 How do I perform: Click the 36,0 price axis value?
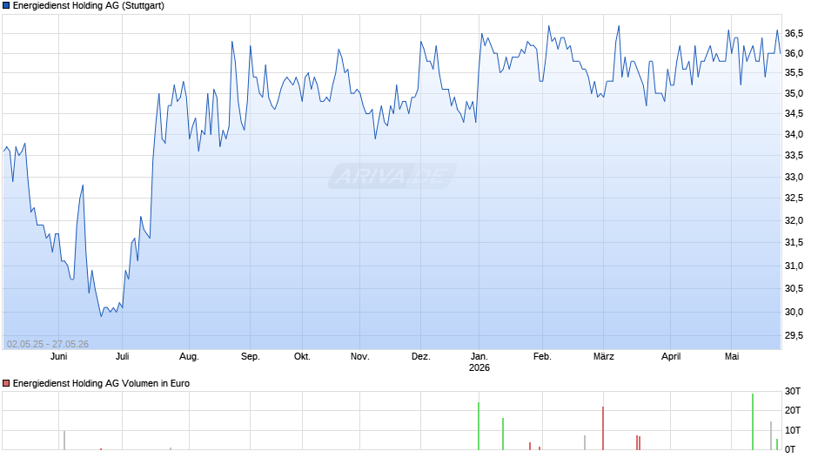coord(794,54)
